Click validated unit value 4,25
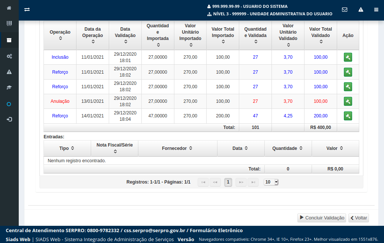Screen dimensions: 384x243 288,116
